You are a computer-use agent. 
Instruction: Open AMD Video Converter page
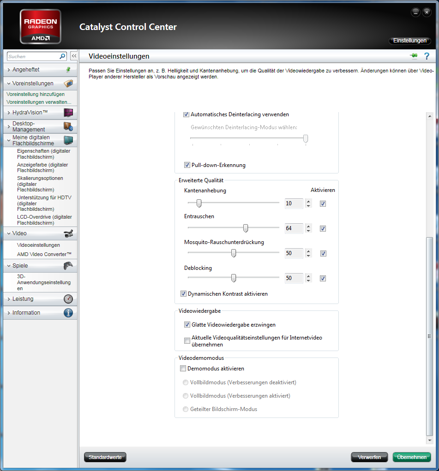(44, 254)
